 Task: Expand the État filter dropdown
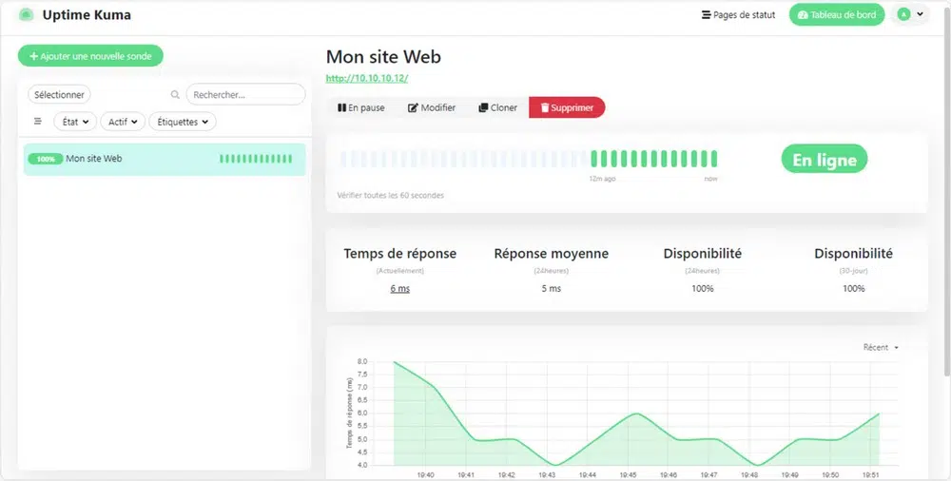pos(75,122)
